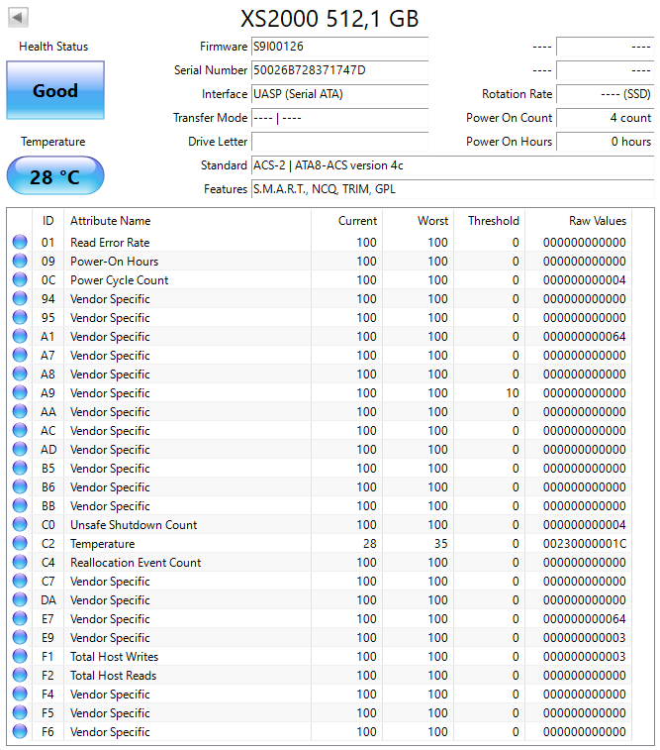
Task: Click the status orb in row AA
Action: 20,411
